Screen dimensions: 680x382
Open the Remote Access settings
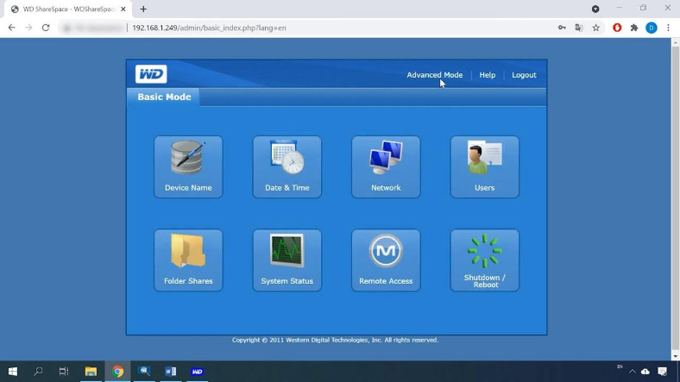click(x=386, y=260)
